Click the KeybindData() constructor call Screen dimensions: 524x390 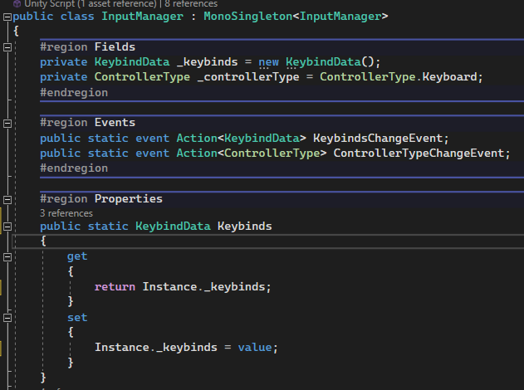pos(330,61)
